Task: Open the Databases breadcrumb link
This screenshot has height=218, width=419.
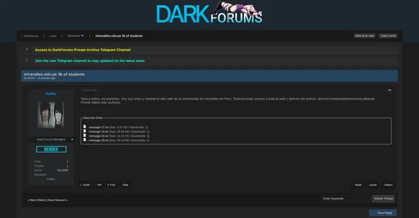Action: 73,36
